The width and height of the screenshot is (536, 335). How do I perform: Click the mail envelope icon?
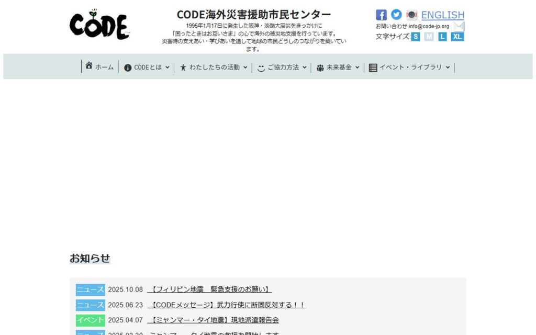(459, 26)
